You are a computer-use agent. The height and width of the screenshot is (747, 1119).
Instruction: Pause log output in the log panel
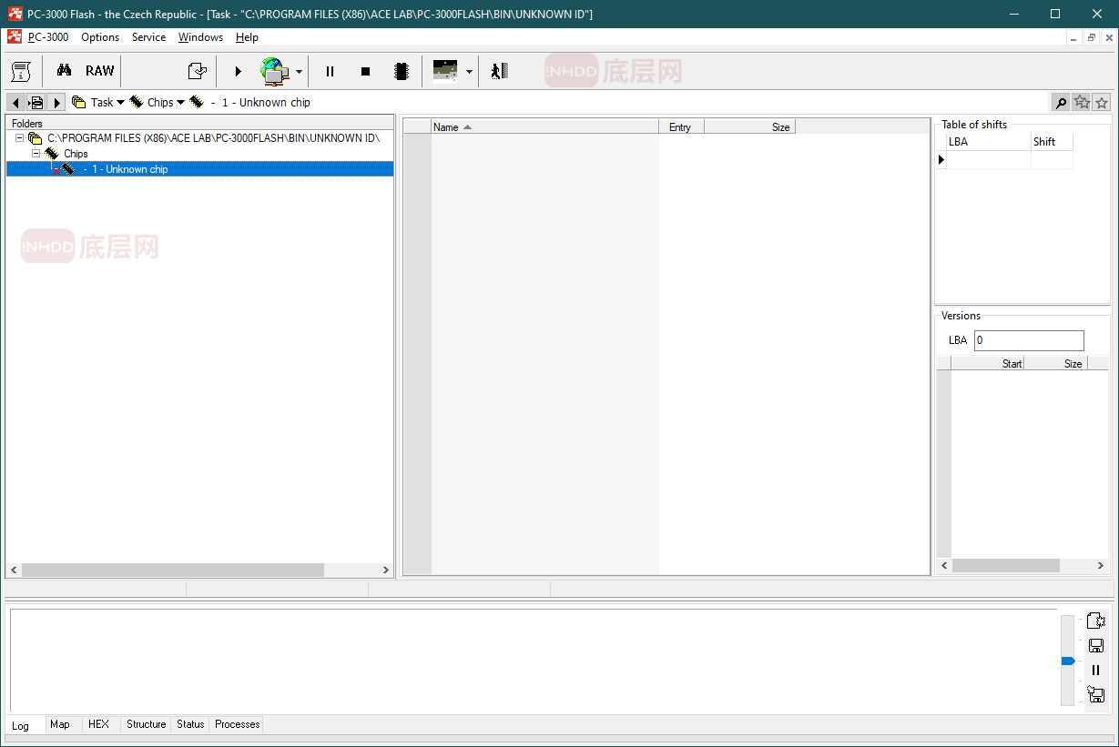point(1095,670)
